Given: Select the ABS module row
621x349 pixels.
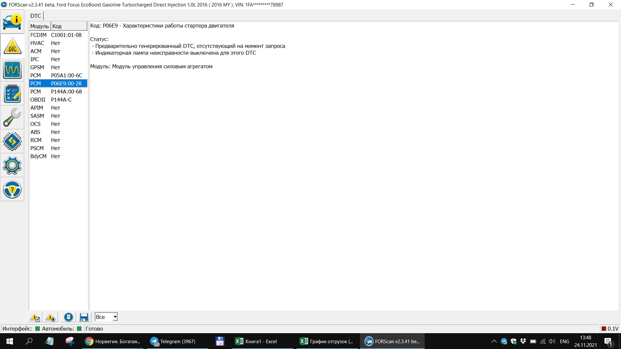Looking at the screenshot, I should tap(58, 132).
